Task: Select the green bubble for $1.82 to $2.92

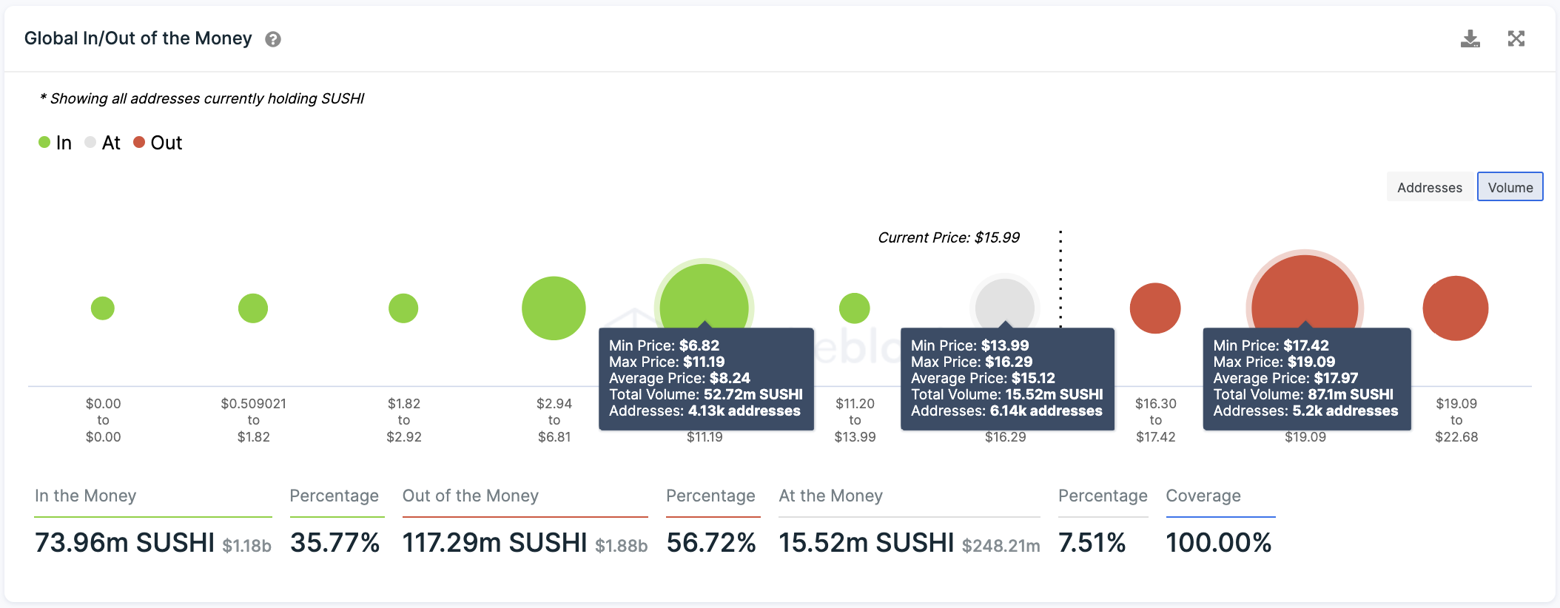Action: [403, 308]
